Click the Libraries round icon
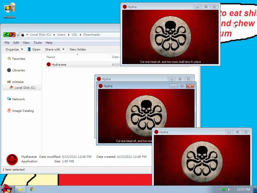The width and height of the screenshot is (257, 193). tap(9, 70)
